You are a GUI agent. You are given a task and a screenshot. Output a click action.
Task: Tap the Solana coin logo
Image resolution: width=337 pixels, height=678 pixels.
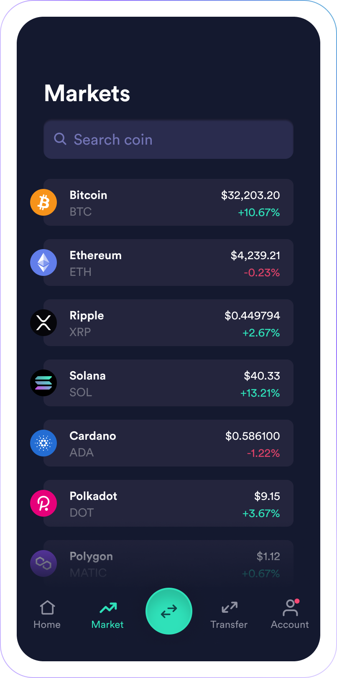43,383
